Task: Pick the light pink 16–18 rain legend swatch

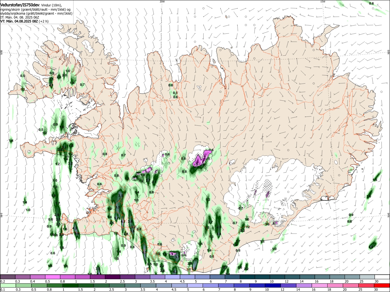Action: tap(320, 285)
